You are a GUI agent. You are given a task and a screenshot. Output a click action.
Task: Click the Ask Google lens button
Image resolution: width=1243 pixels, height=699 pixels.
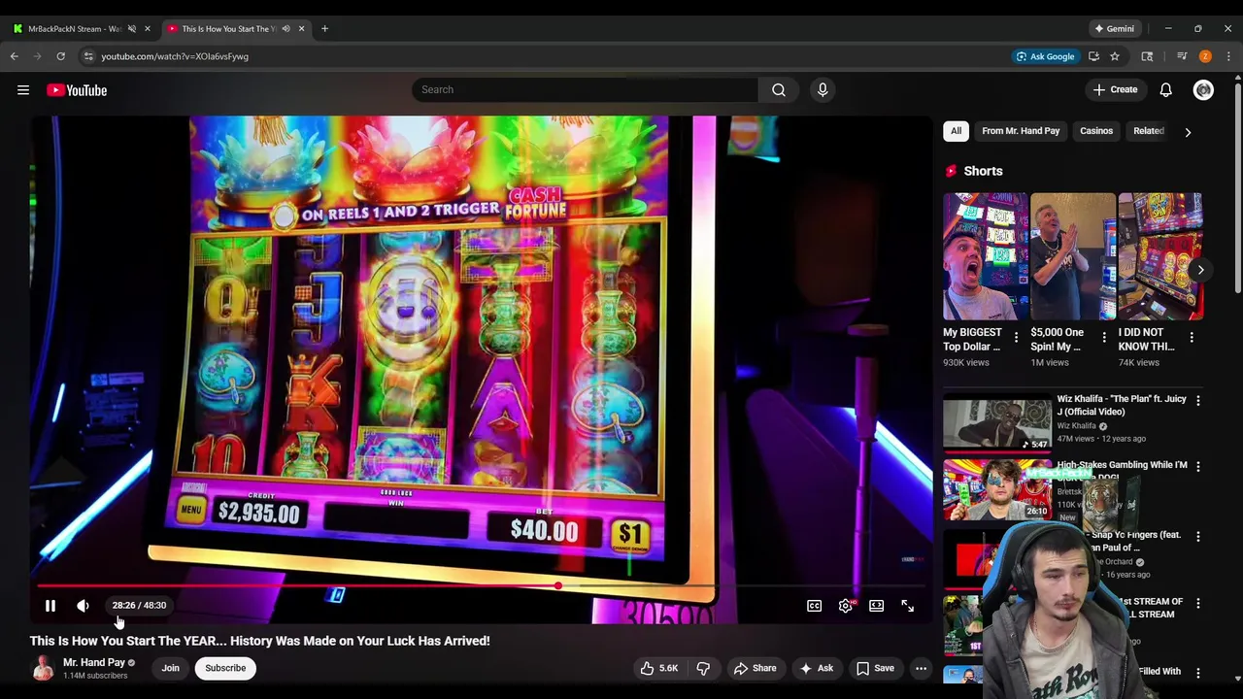click(1045, 56)
